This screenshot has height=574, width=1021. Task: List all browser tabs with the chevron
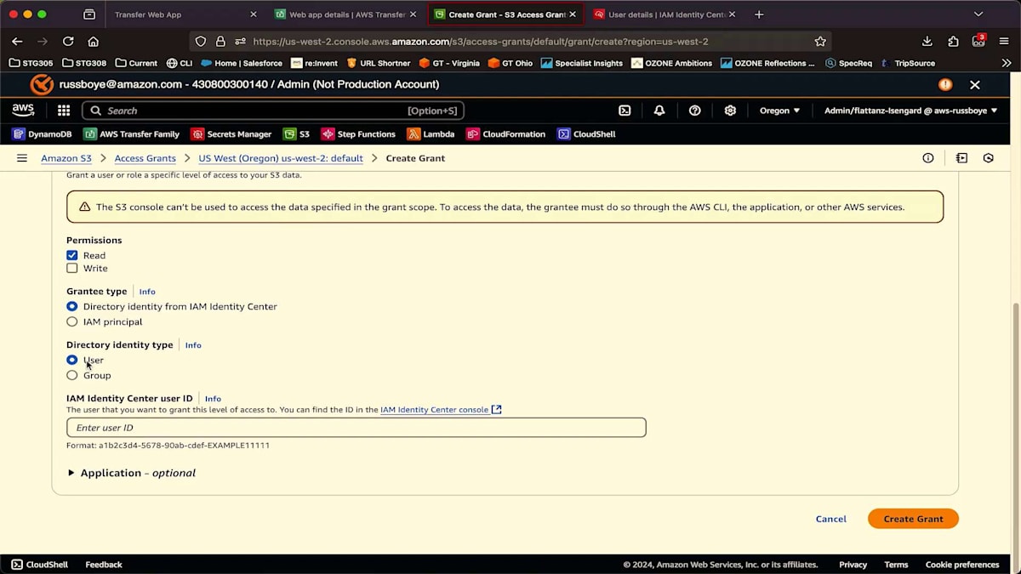978,14
